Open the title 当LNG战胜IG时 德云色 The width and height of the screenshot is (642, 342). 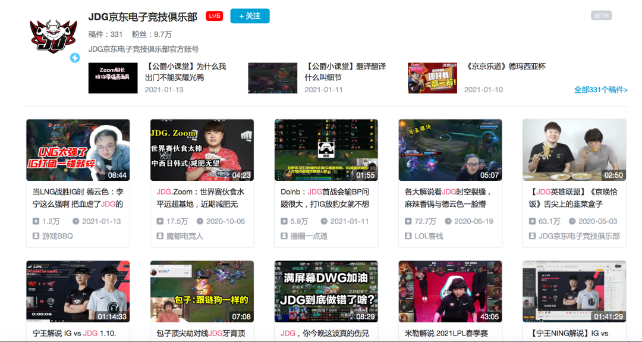coord(78,198)
